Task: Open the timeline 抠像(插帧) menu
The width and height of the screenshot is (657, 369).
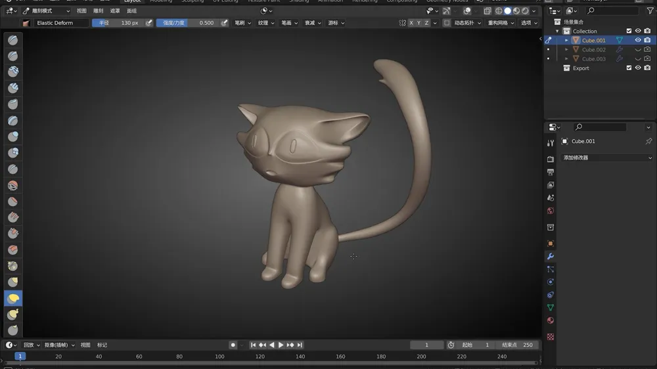Action: [x=59, y=345]
